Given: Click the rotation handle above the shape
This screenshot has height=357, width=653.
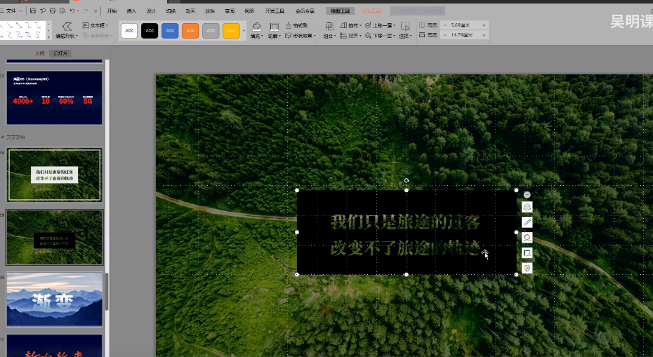Looking at the screenshot, I should tap(407, 180).
